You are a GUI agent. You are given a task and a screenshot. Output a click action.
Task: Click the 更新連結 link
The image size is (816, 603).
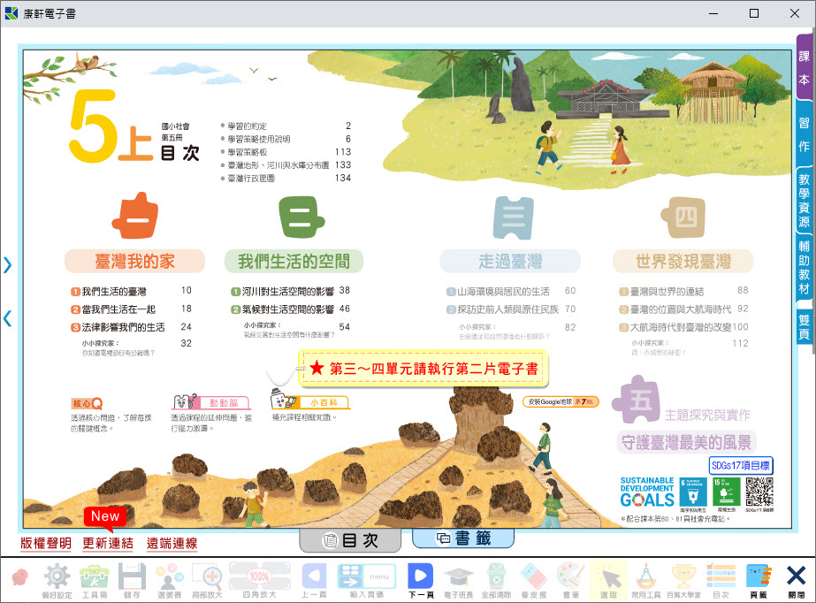[108, 544]
